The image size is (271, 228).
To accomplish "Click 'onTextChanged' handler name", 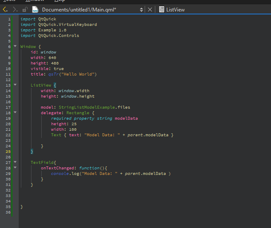I will [57, 168].
